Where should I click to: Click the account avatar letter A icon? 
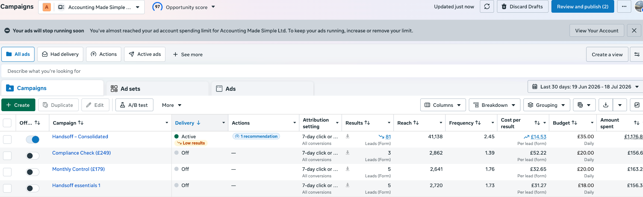coord(47,7)
